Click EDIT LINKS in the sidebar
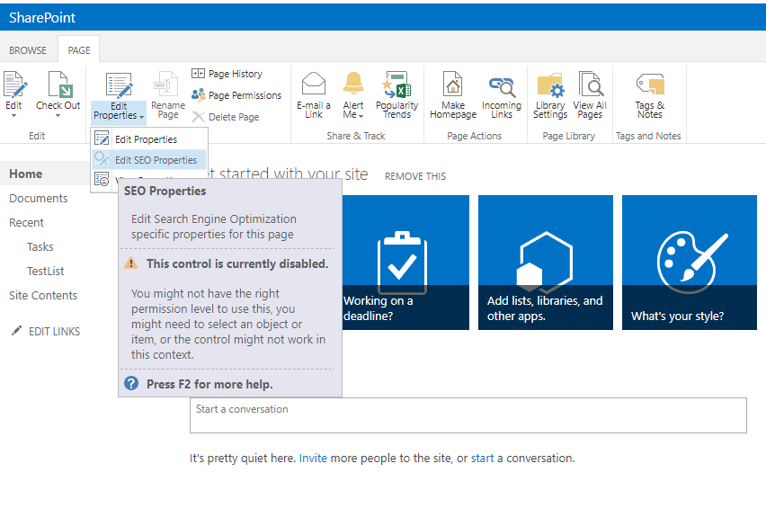The image size is (766, 517). [x=54, y=332]
